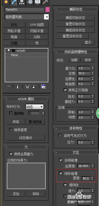Open the Motion panel tab
The image size is (99, 206).
pyautogui.click(x=30, y=2)
